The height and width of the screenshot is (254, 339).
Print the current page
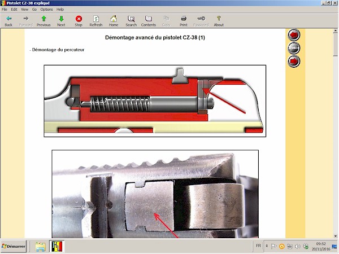pyautogui.click(x=184, y=21)
